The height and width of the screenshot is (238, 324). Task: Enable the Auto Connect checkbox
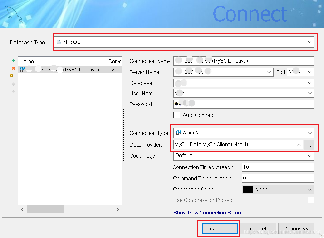177,115
